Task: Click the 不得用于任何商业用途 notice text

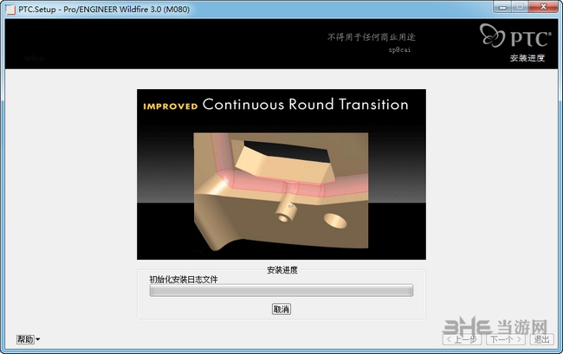Action: pos(372,37)
